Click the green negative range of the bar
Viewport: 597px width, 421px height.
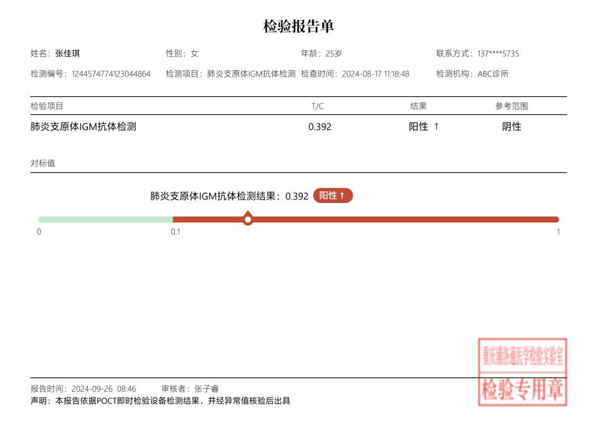pyautogui.click(x=105, y=220)
